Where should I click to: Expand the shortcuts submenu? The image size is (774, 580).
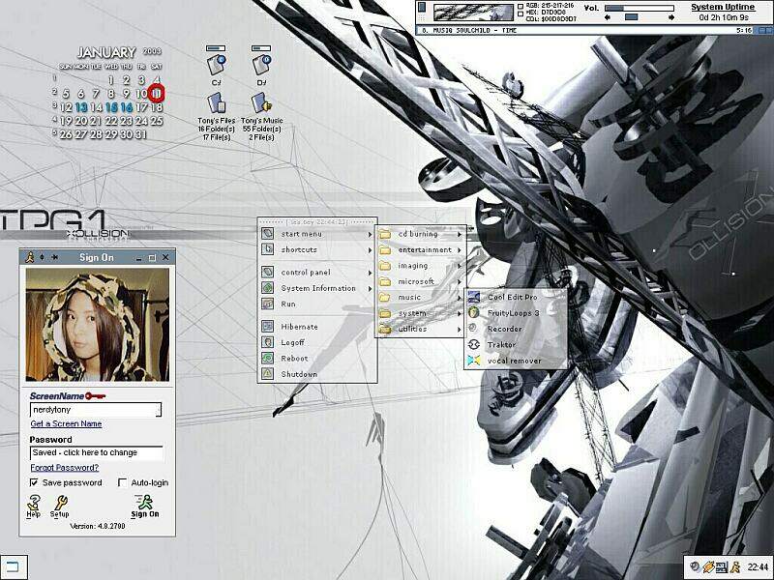pos(314,249)
